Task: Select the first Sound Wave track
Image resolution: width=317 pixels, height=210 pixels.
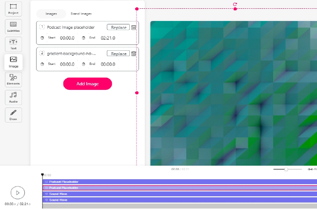Action: (x=180, y=194)
